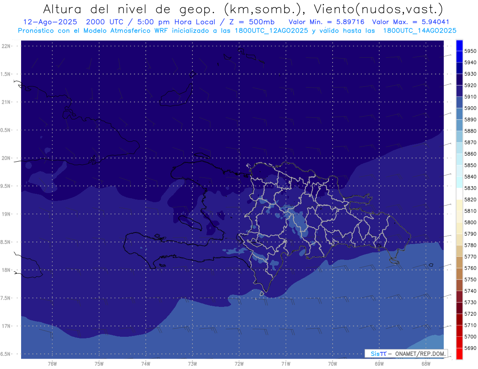Click the '73W' longitude axis label

[x=192, y=363]
